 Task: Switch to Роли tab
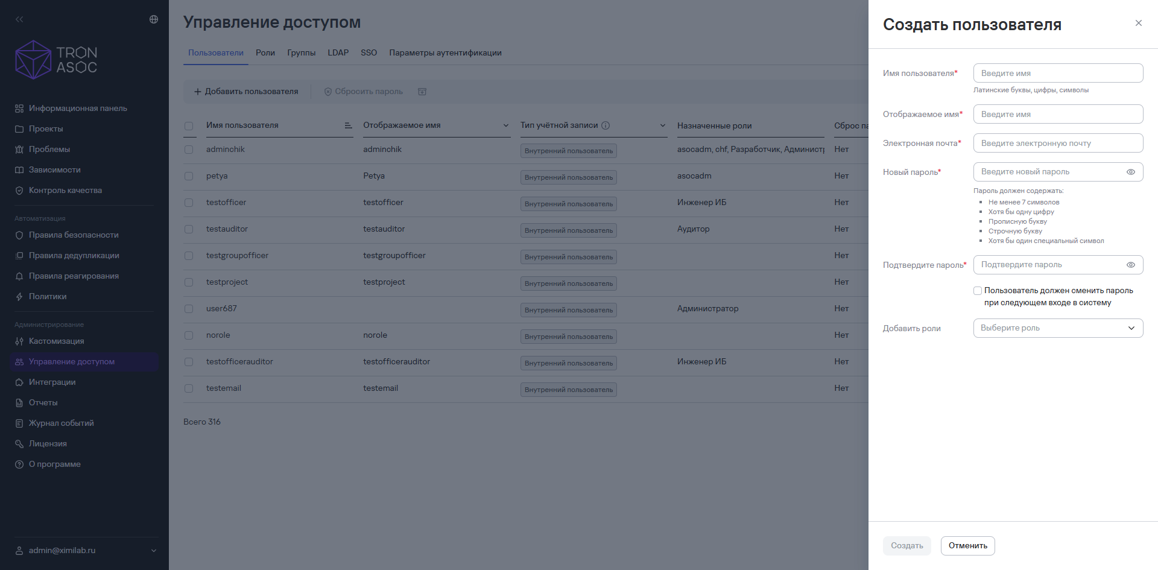265,53
